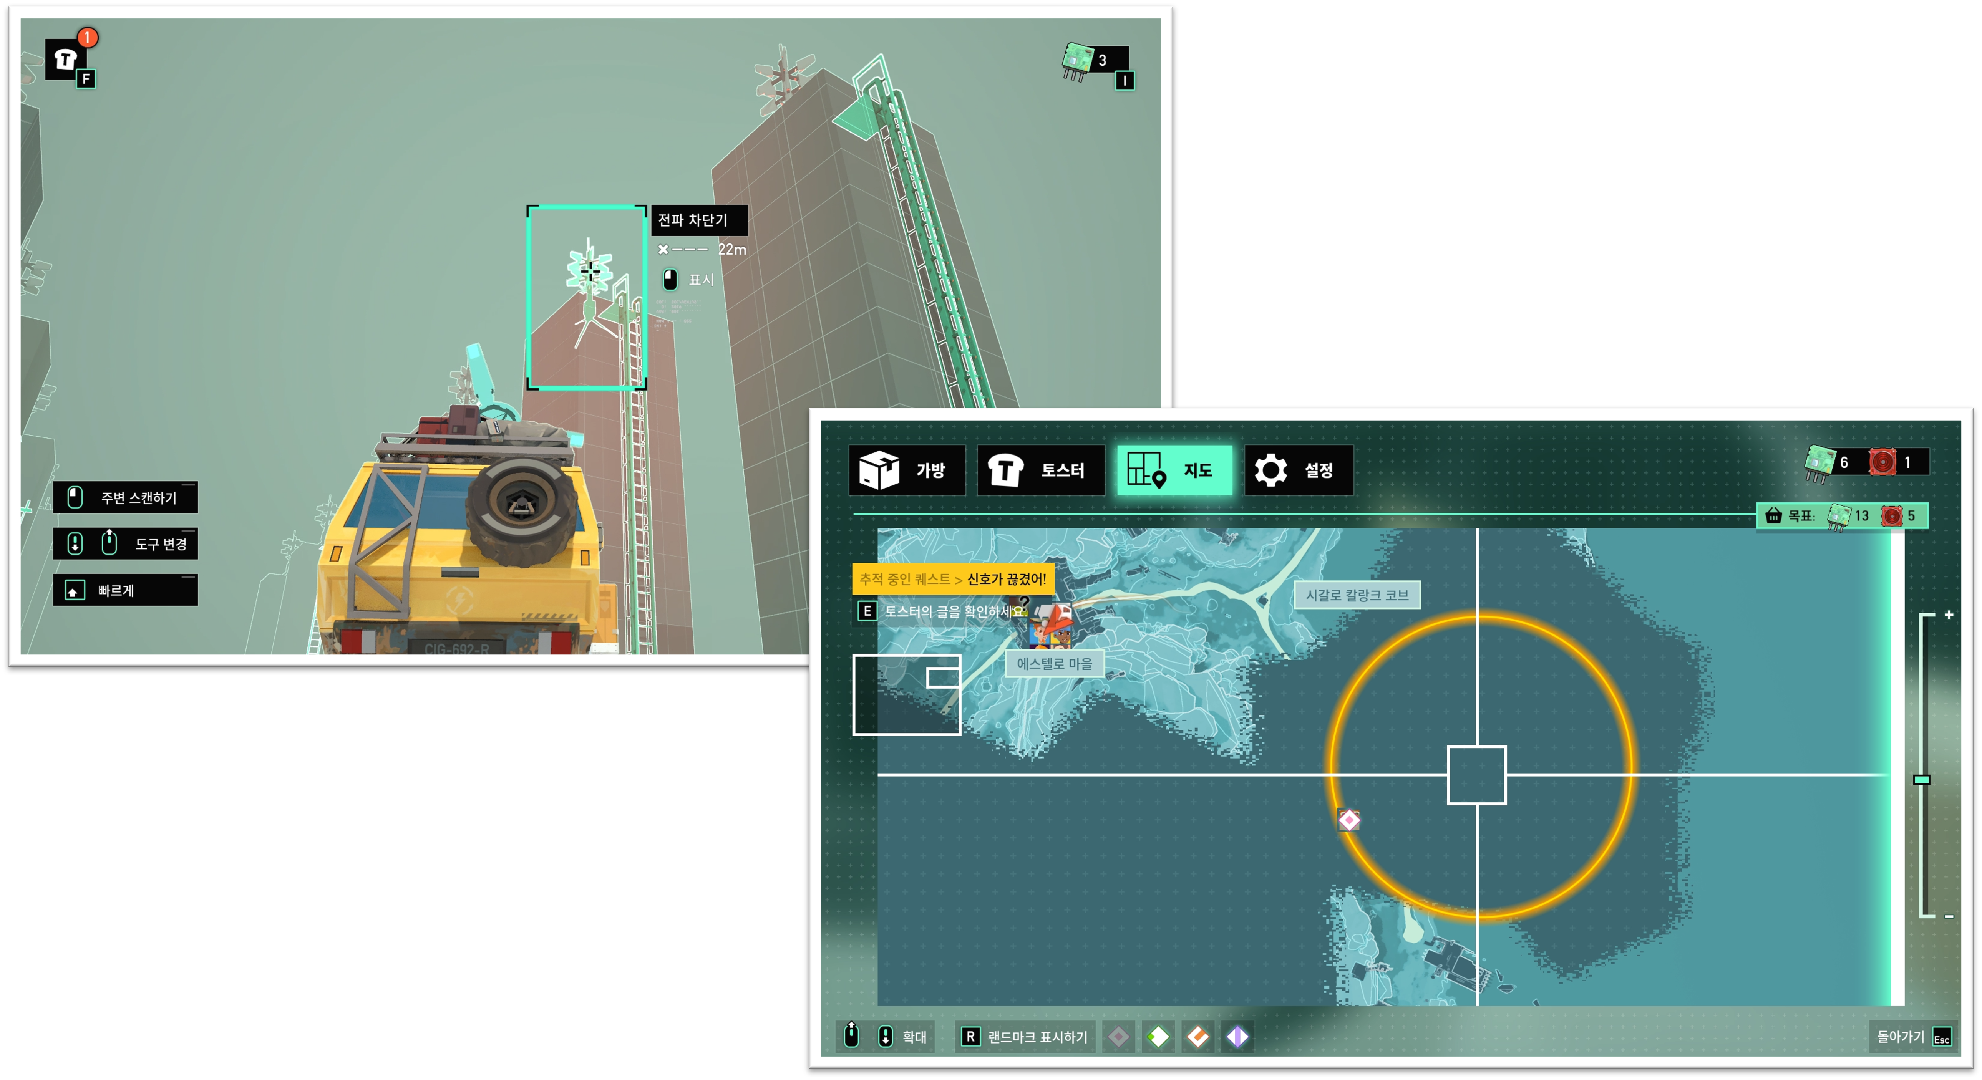Click the tracked quest banner 신호가 끊겼어!

[x=952, y=579]
